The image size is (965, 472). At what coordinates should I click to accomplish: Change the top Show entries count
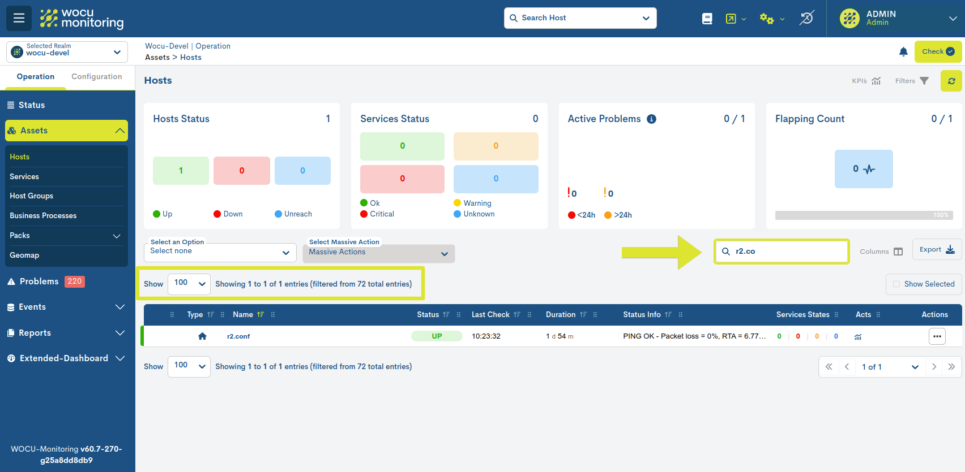189,284
